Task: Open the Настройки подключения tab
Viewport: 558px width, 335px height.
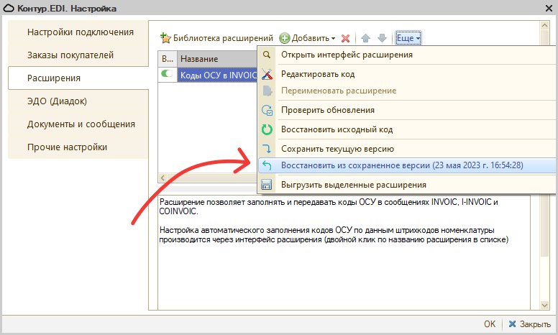Action: (x=78, y=32)
